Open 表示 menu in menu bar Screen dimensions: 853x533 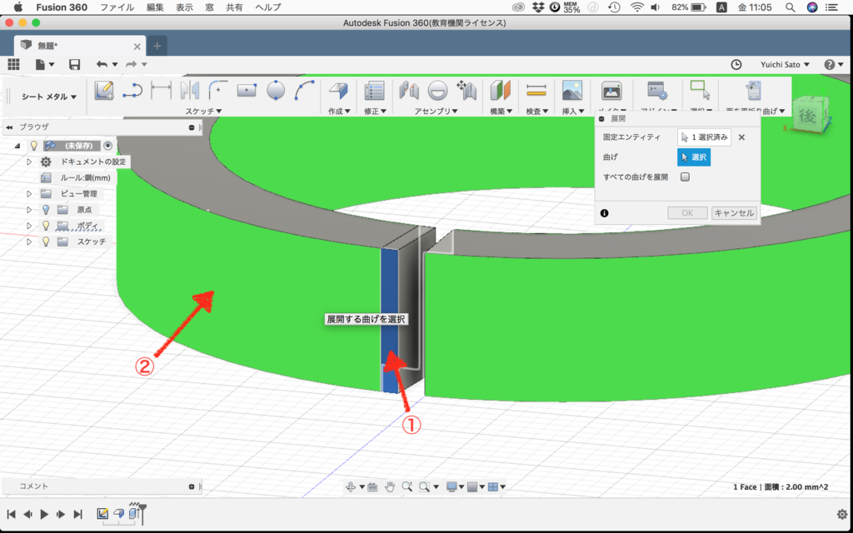tap(184, 7)
